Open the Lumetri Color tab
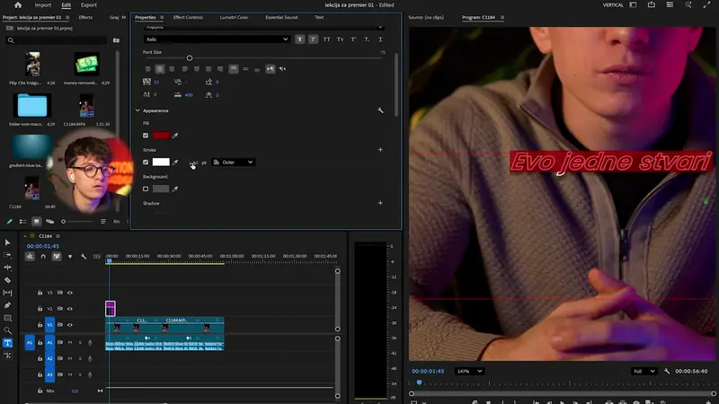Viewport: 719px width, 404px height. point(234,17)
